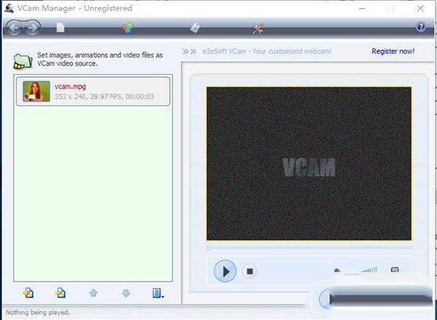Select vcam.mpg in the source list
The height and width of the screenshot is (320, 437).
point(92,91)
